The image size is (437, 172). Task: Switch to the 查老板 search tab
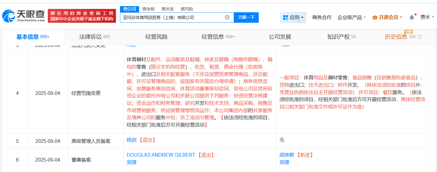149,9
